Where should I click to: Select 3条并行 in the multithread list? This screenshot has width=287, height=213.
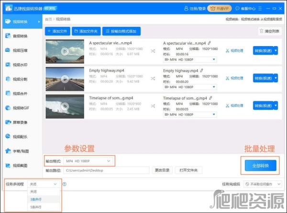[44, 199]
